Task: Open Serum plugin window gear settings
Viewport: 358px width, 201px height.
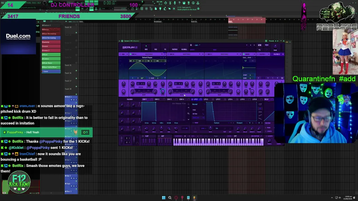Action: point(122,41)
